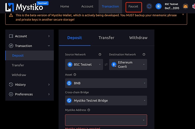Click the MetaMask fox wallet icon

coord(186,6)
